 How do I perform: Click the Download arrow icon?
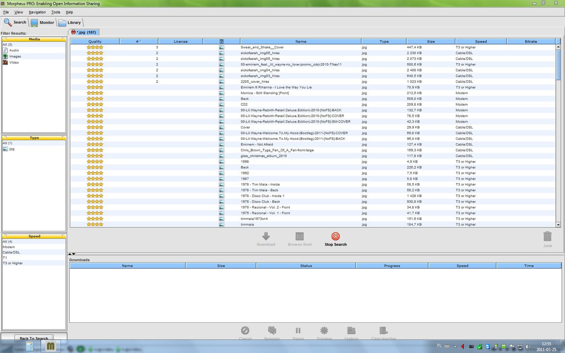(266, 236)
